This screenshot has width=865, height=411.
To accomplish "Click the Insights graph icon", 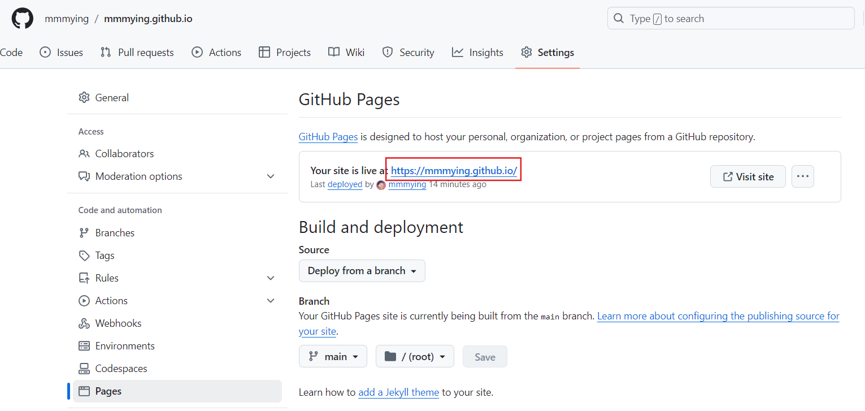I will (x=458, y=52).
